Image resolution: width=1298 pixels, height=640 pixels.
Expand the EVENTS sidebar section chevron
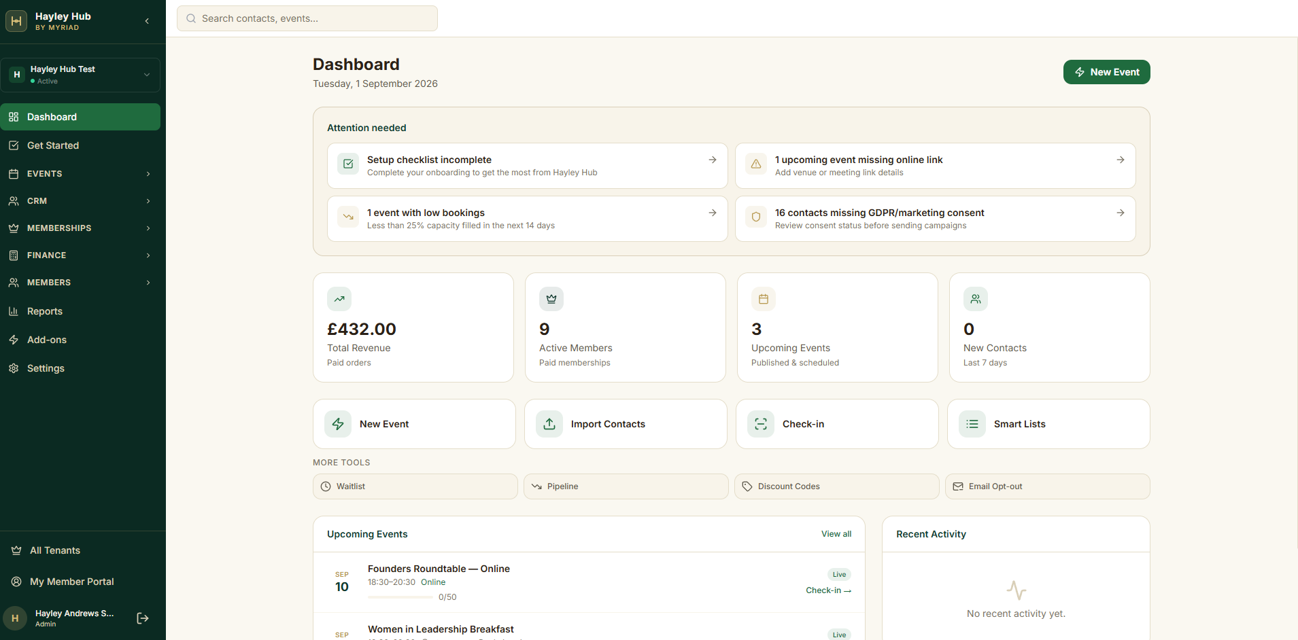[148, 174]
